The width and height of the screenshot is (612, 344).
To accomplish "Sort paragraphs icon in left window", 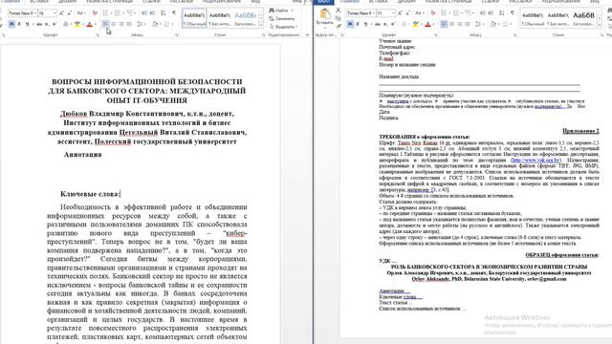I will 164,13.
